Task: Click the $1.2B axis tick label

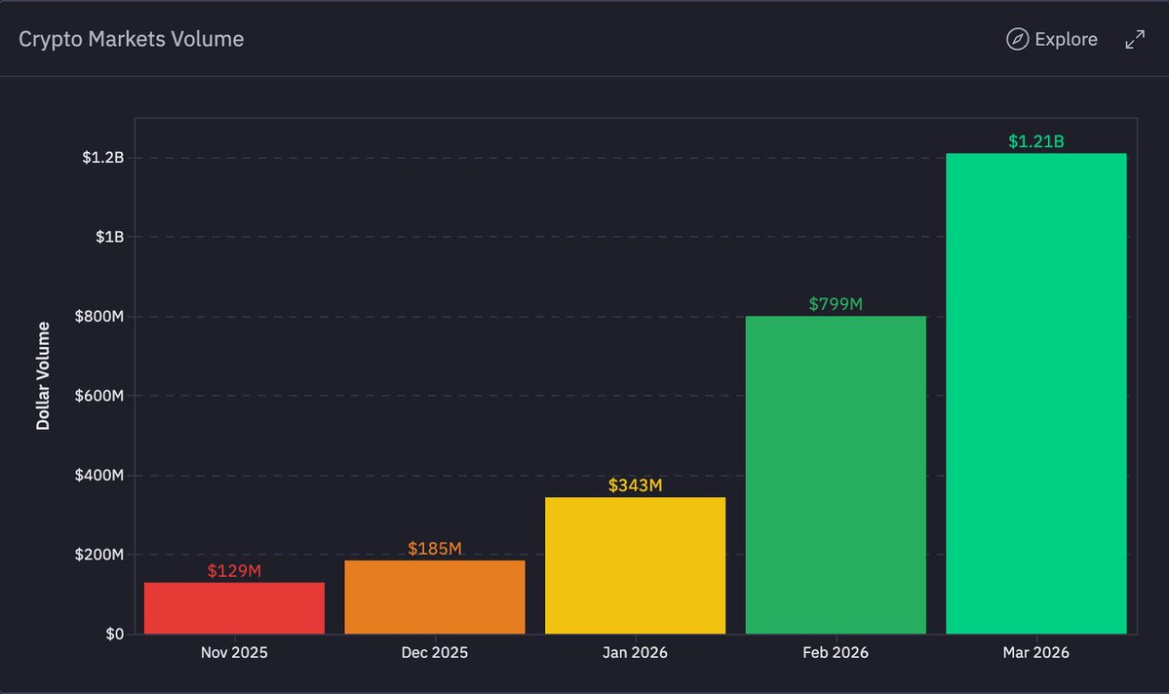Action: click(103, 157)
